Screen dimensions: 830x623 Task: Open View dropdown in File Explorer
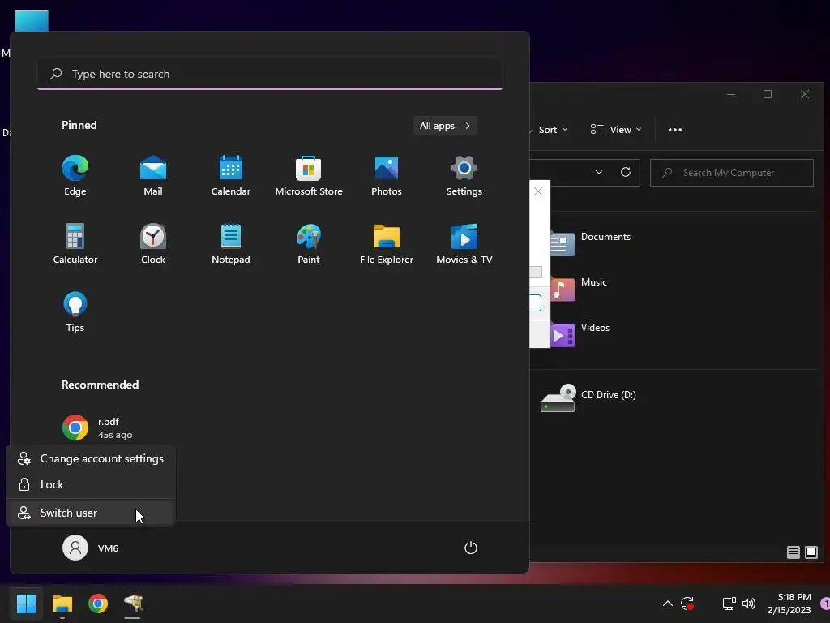click(616, 130)
